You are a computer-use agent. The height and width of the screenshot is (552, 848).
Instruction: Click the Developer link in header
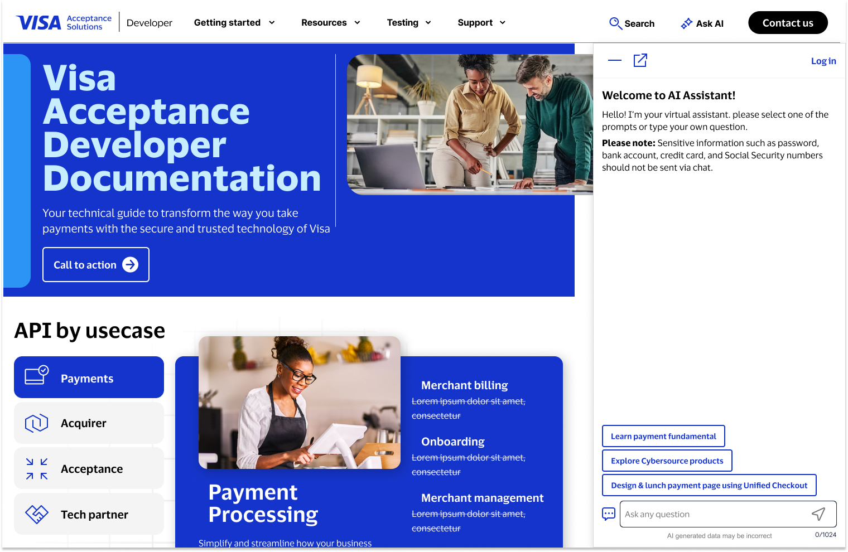(x=149, y=23)
